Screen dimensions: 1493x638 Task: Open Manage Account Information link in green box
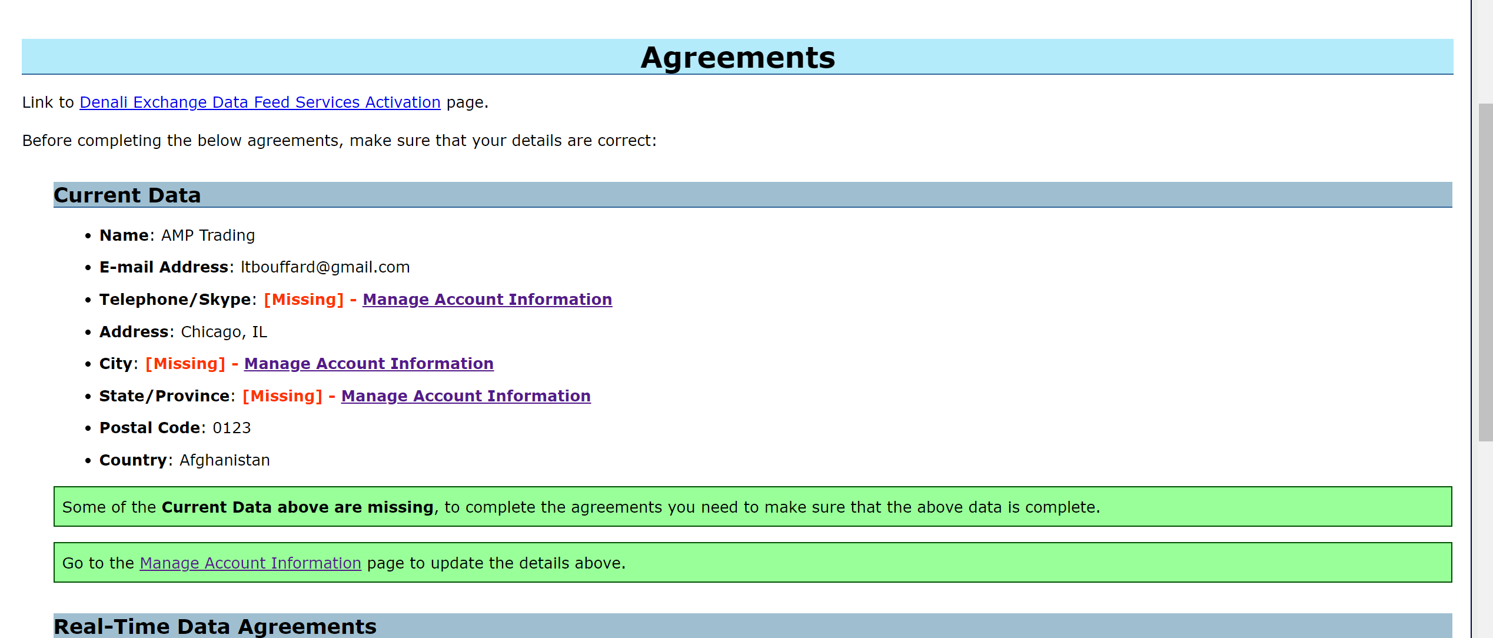coord(250,563)
